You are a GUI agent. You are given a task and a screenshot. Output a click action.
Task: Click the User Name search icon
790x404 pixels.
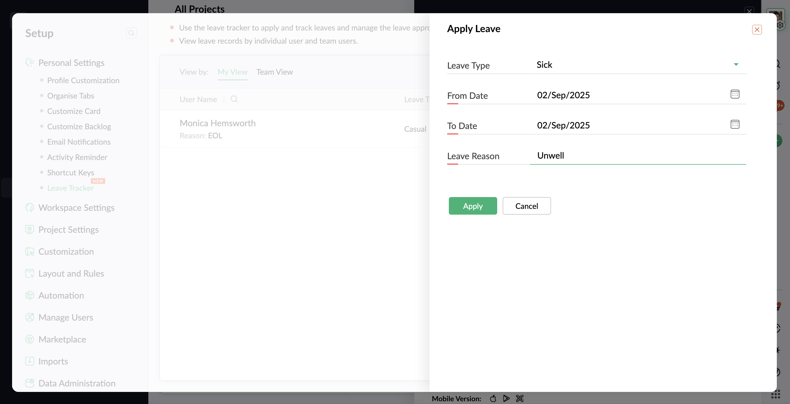(234, 99)
